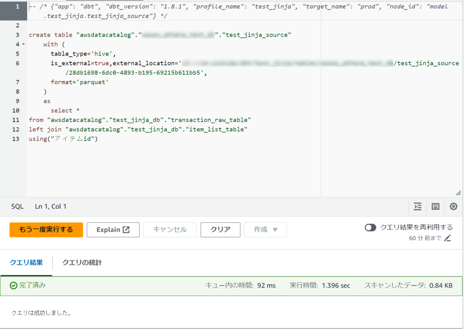Click キュー内の時間 92 ms value
464x329 pixels.
266,286
